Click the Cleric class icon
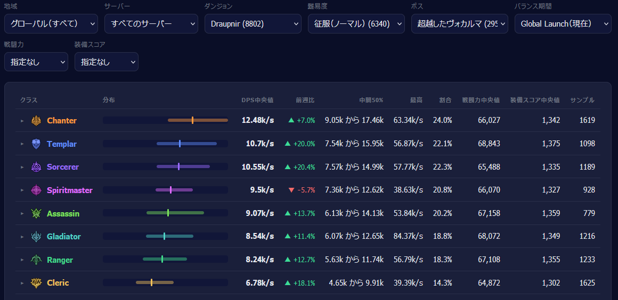This screenshot has width=618, height=300. (36, 282)
